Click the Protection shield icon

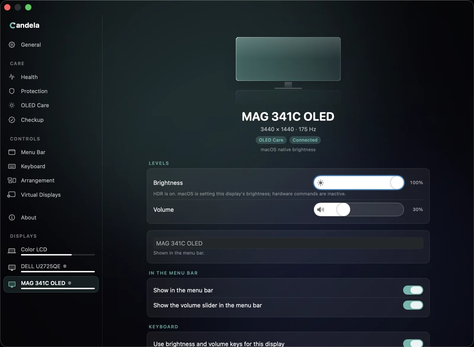[12, 91]
